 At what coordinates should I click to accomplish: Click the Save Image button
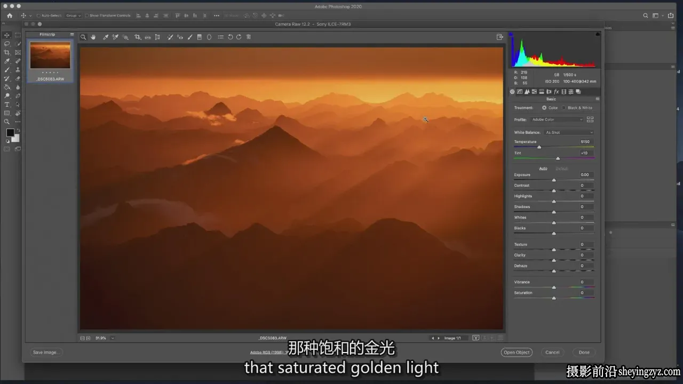[x=45, y=352]
